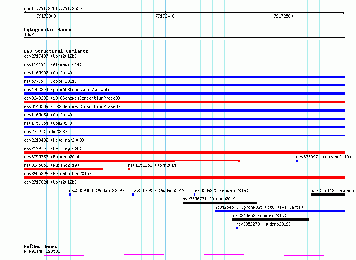Click the nsv3345658 (Audano2019) label
The image size is (356, 260).
(x=52, y=165)
